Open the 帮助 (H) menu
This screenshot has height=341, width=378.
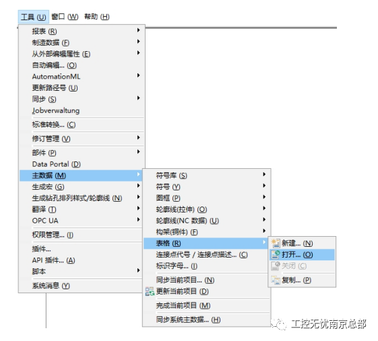[x=96, y=17]
